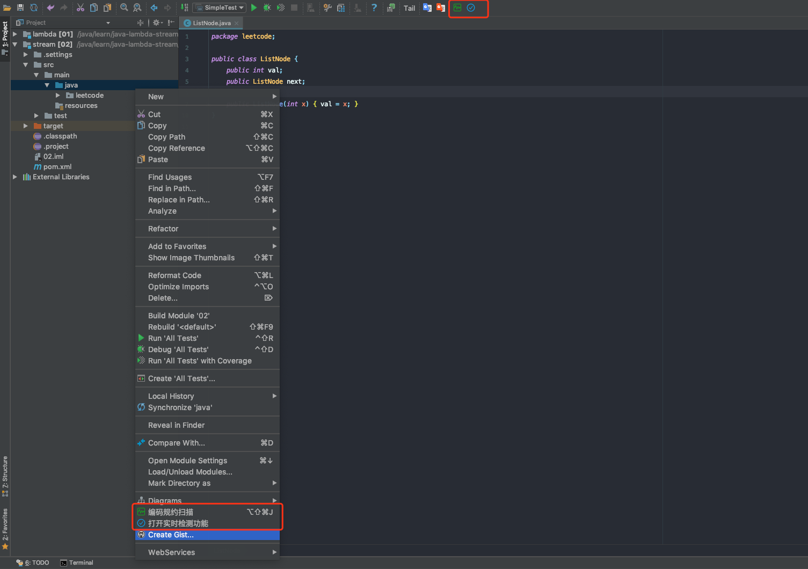This screenshot has width=808, height=569.
Task: Select pom.xml file in project tree
Action: tap(57, 167)
